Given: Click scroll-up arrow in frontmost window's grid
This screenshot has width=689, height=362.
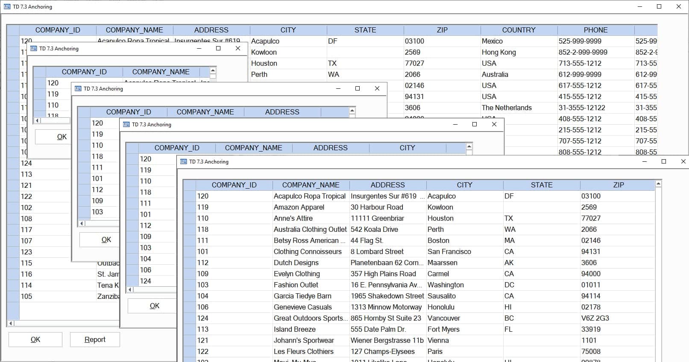Looking at the screenshot, I should [x=658, y=184].
